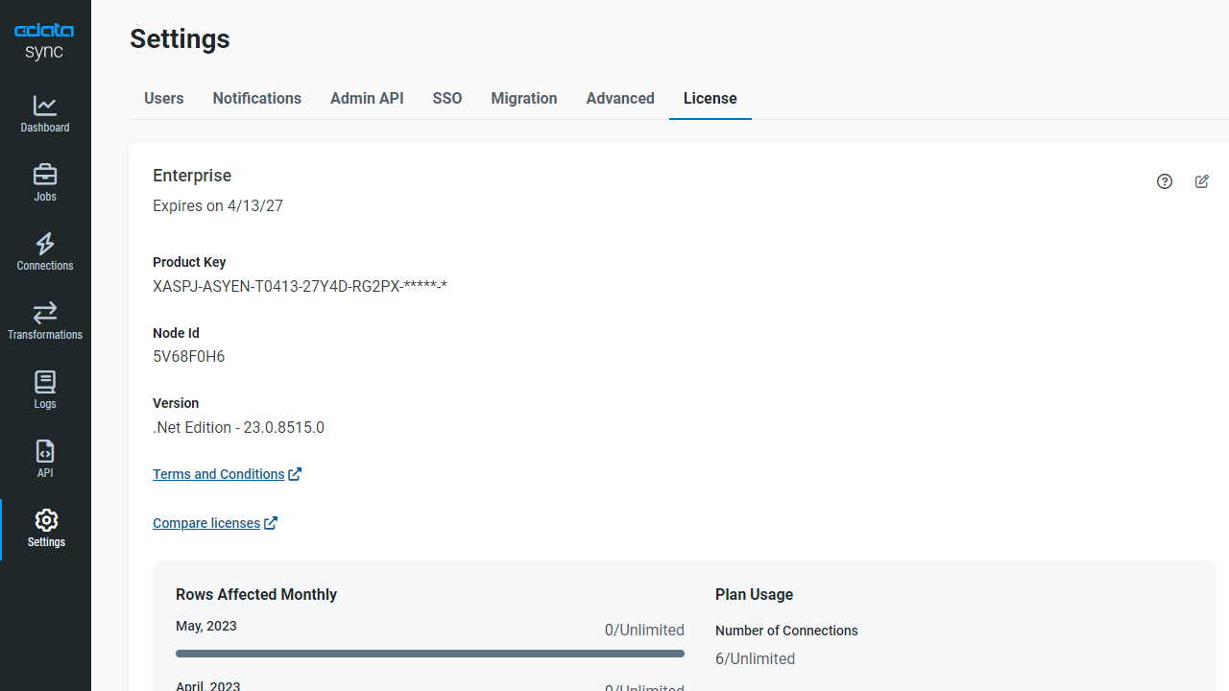This screenshot has height=691, width=1229.
Task: Go to the Jobs briefcase icon
Action: tap(45, 175)
